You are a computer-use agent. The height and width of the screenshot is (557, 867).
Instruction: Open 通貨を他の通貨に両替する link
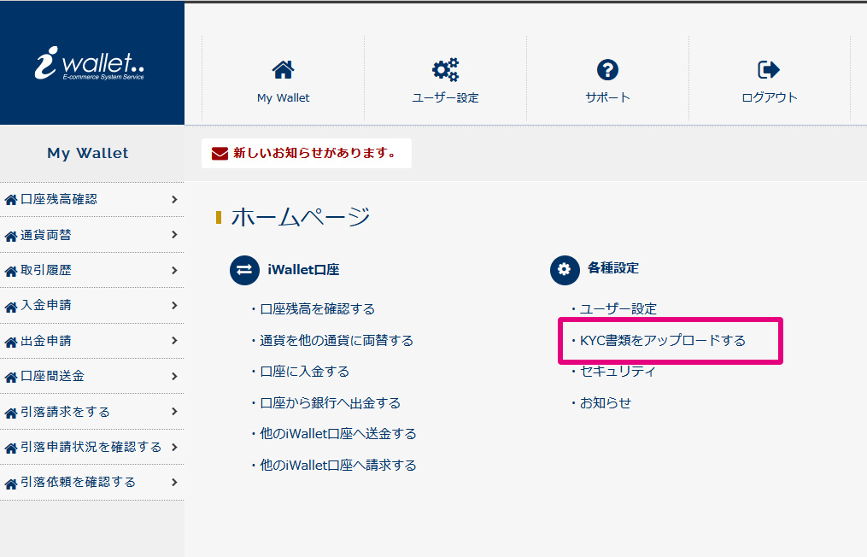(x=337, y=340)
